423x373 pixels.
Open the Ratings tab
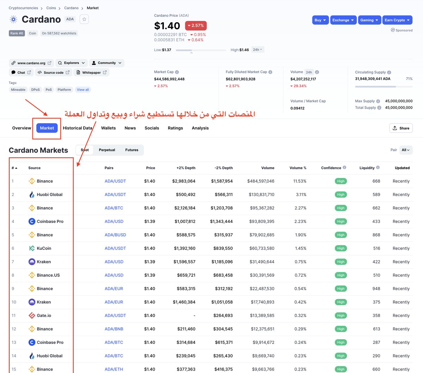[175, 128]
